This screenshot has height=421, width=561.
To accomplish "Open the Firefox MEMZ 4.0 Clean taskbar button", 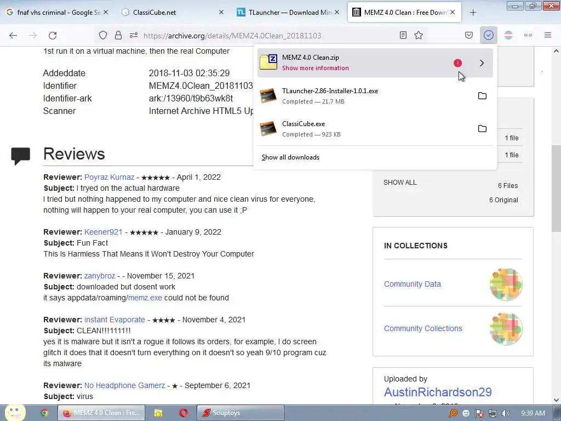I will click(101, 413).
